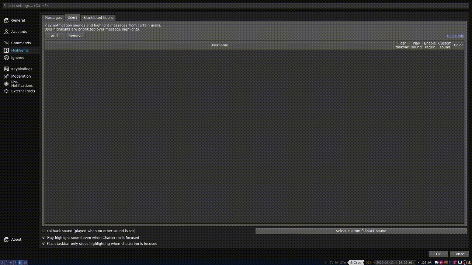Enable the Fallback sound checkbox
This screenshot has height=265, width=472.
(x=44, y=231)
